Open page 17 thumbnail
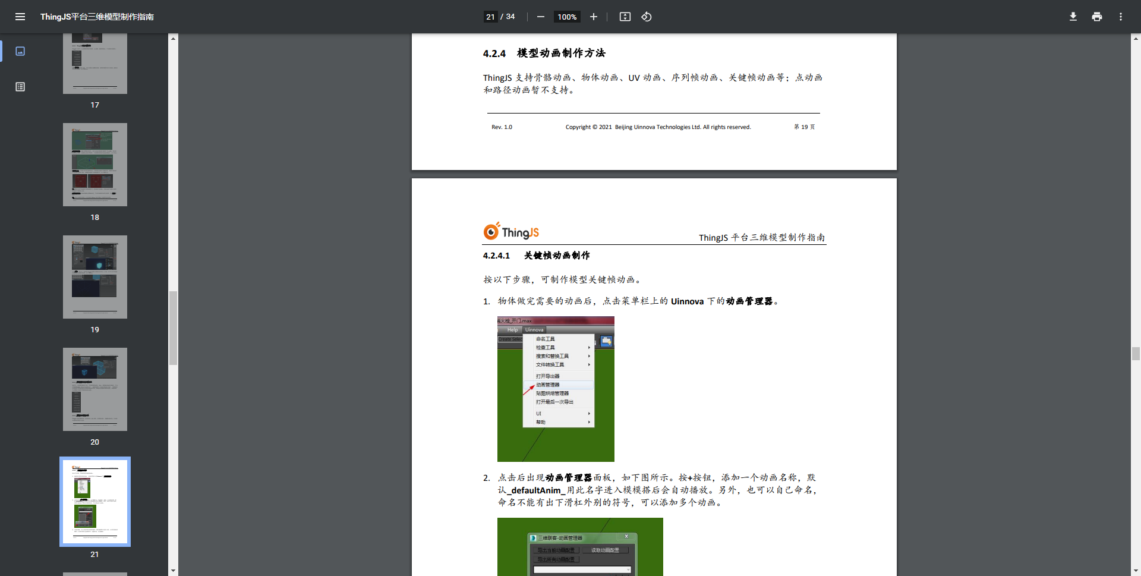Viewport: 1141px width, 576px height. point(95,64)
